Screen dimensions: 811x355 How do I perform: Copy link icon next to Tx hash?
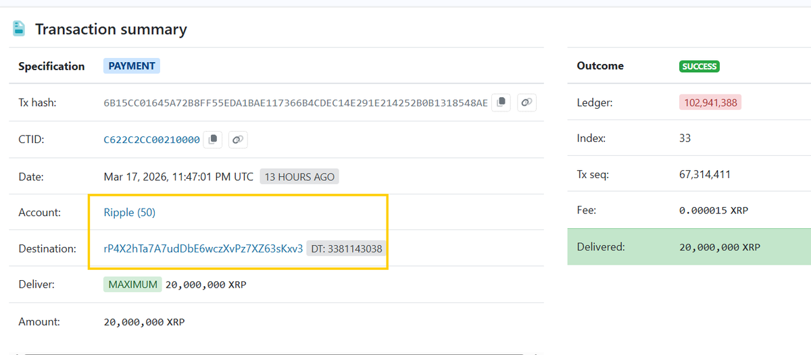(x=526, y=103)
